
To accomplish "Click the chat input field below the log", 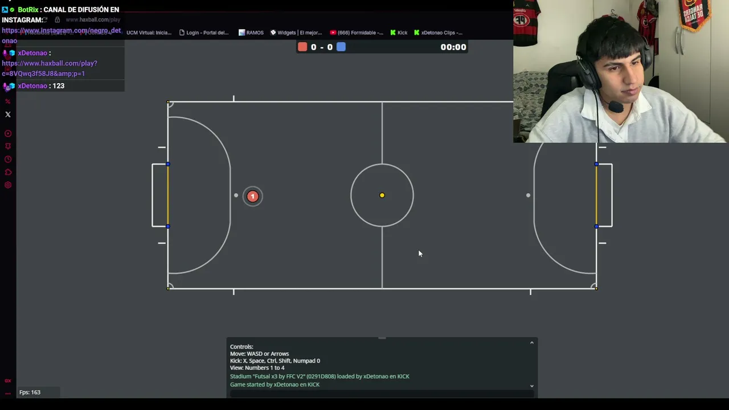I will (x=382, y=393).
